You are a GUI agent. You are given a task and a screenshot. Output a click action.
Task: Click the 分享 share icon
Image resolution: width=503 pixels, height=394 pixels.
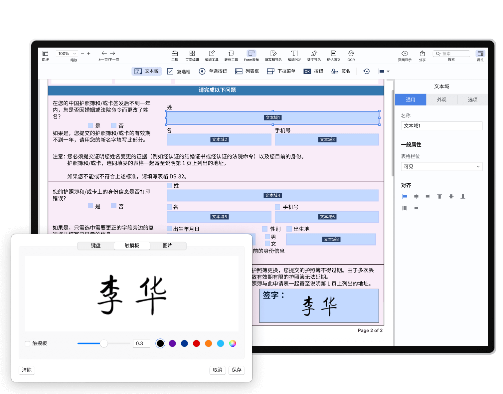click(x=422, y=54)
